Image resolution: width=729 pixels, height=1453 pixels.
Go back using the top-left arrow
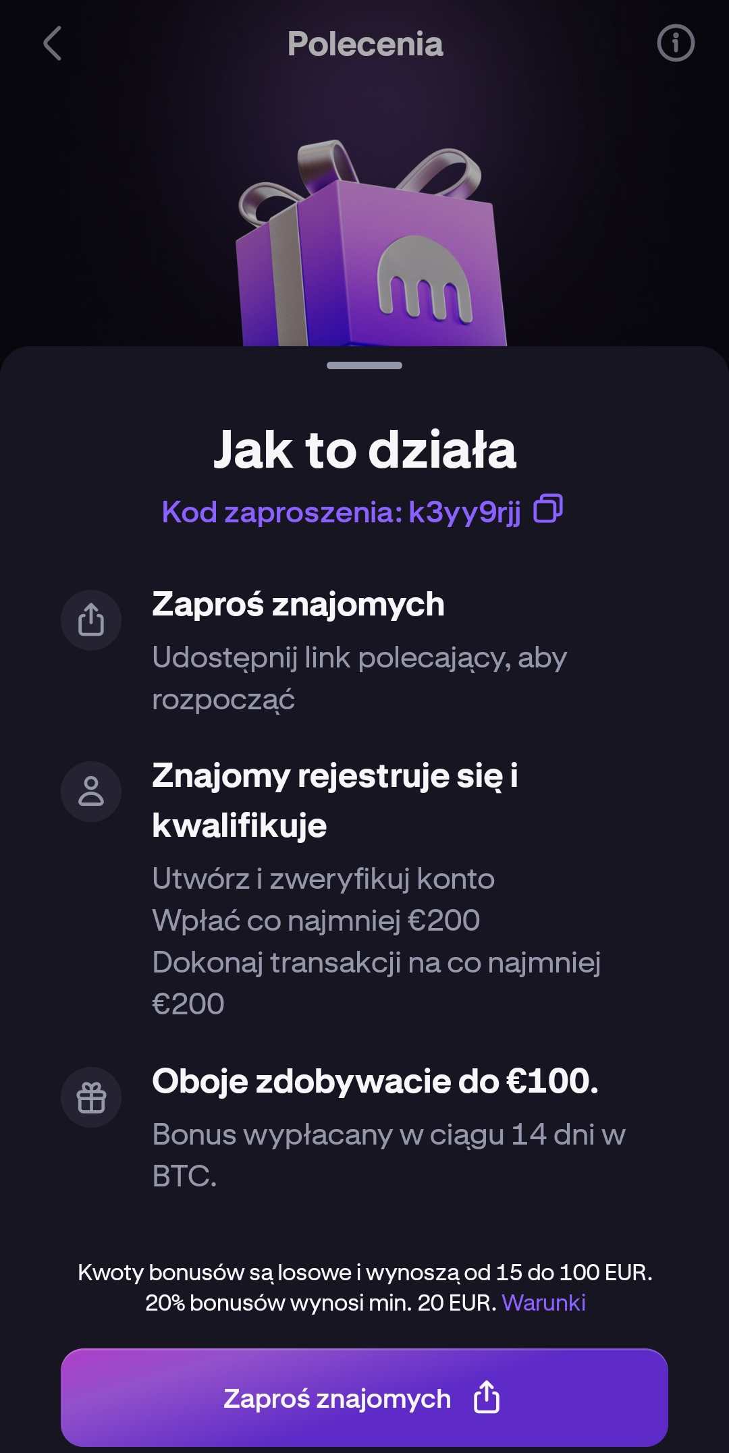[x=53, y=44]
